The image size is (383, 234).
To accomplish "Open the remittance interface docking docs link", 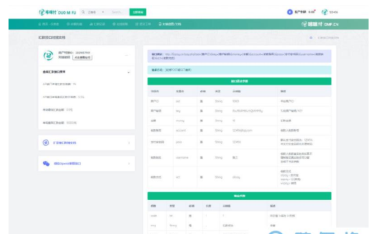I will [65, 143].
